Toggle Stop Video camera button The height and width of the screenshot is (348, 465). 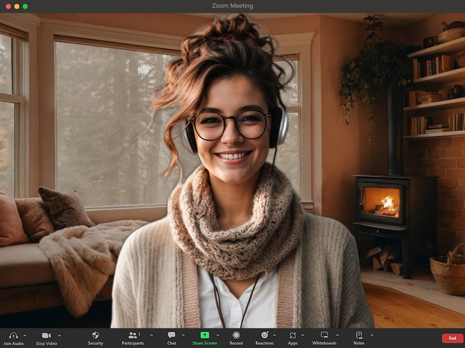[46, 335]
